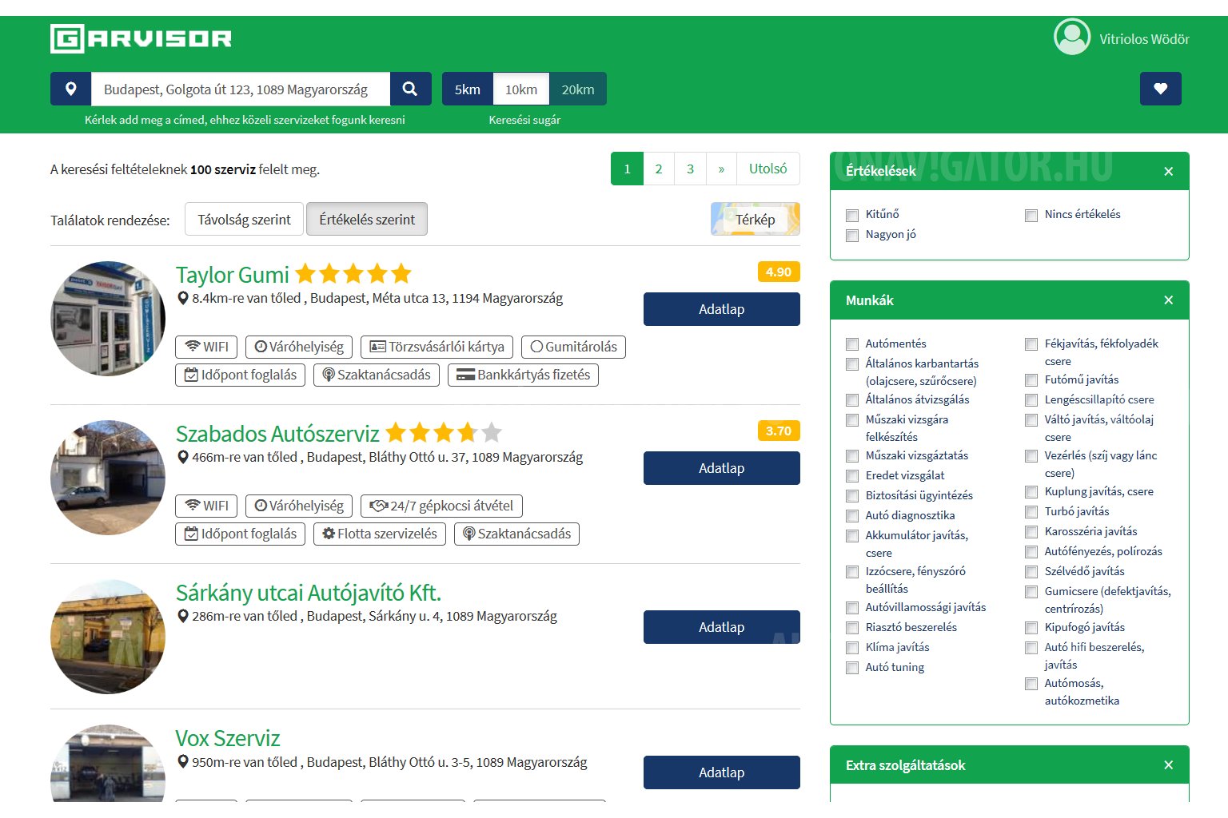Click Flotta szervizelés badge on Szabados Autószerviz
This screenshot has width=1228, height=818.
[379, 534]
